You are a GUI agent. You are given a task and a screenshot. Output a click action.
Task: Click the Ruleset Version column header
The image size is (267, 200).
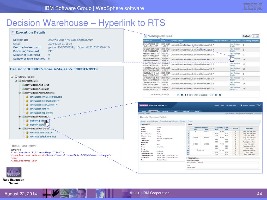coord(177,41)
